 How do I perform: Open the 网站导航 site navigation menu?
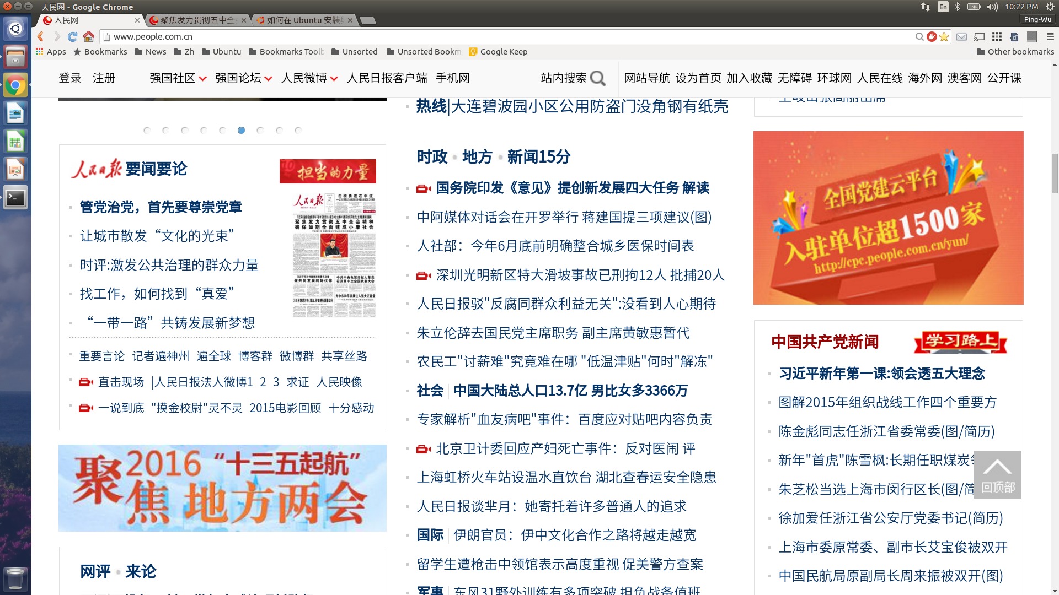click(647, 78)
